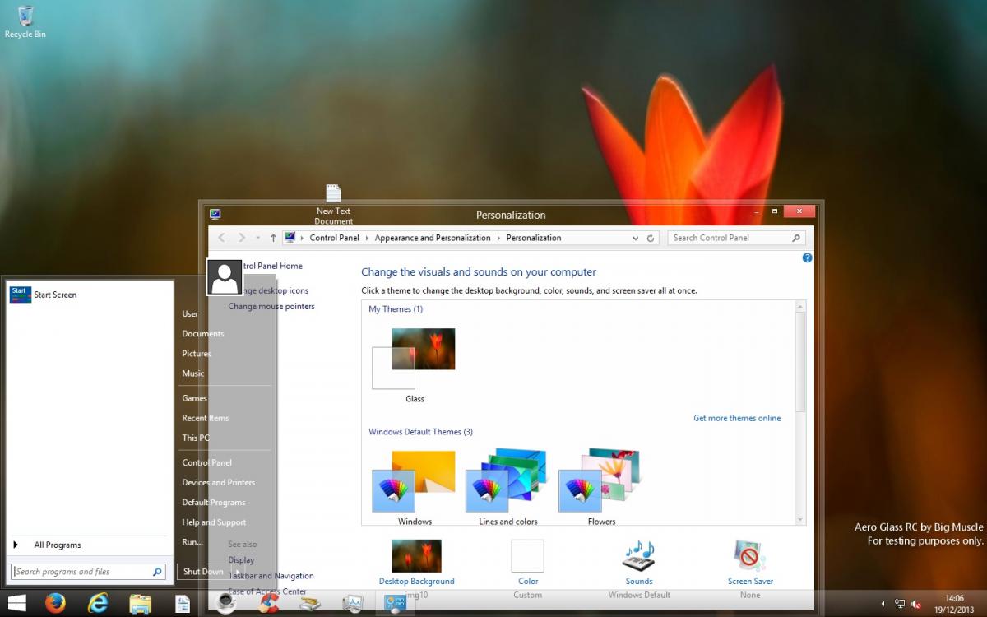Go up one level in Control Panel
This screenshot has height=617, width=987.
point(273,238)
